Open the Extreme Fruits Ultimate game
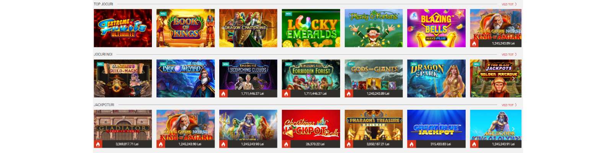The width and height of the screenshot is (616, 153). (x=123, y=28)
